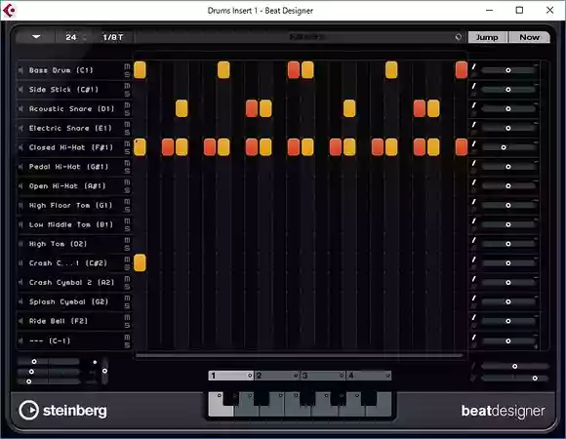Change the step count value 24

(x=71, y=37)
